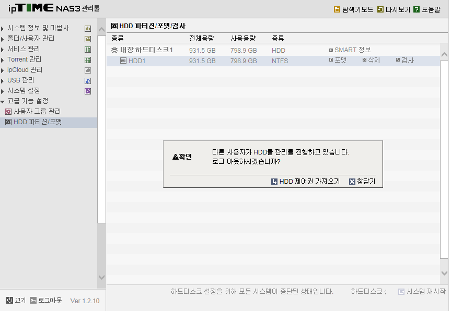
Task: Open SMART 정보 for internal disk
Action: [x=350, y=50]
